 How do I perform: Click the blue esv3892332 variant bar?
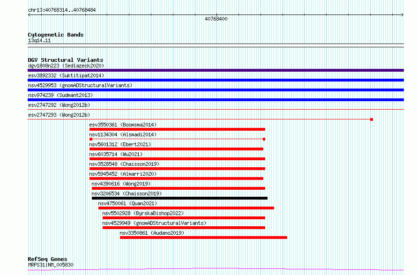(216, 80)
